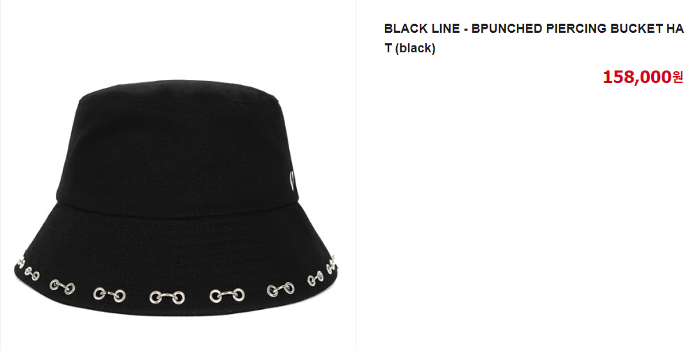Click the silver eyelet pair nearest the hat's right edge

click(331, 265)
